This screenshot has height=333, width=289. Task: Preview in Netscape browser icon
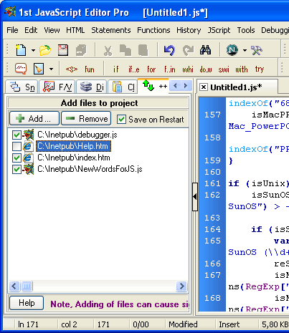232,50
